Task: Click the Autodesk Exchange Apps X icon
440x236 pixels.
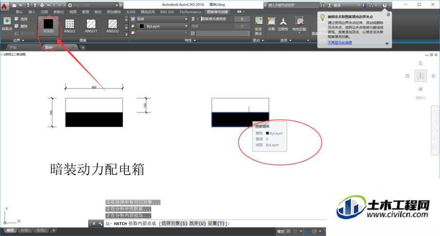Action: coord(364,5)
